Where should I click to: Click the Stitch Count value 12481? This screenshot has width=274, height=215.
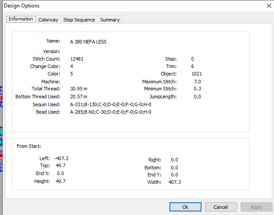point(77,59)
